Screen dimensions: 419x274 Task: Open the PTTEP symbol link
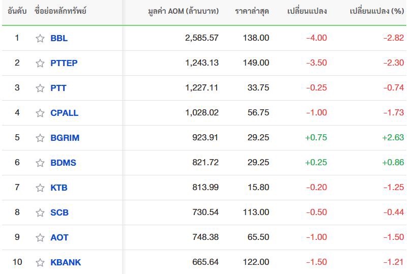point(64,63)
